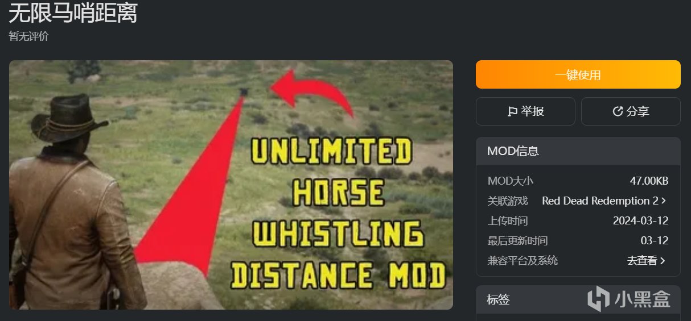This screenshot has height=321, width=691.
Task: Use the mod with 一键使用 button
Action: click(x=578, y=74)
